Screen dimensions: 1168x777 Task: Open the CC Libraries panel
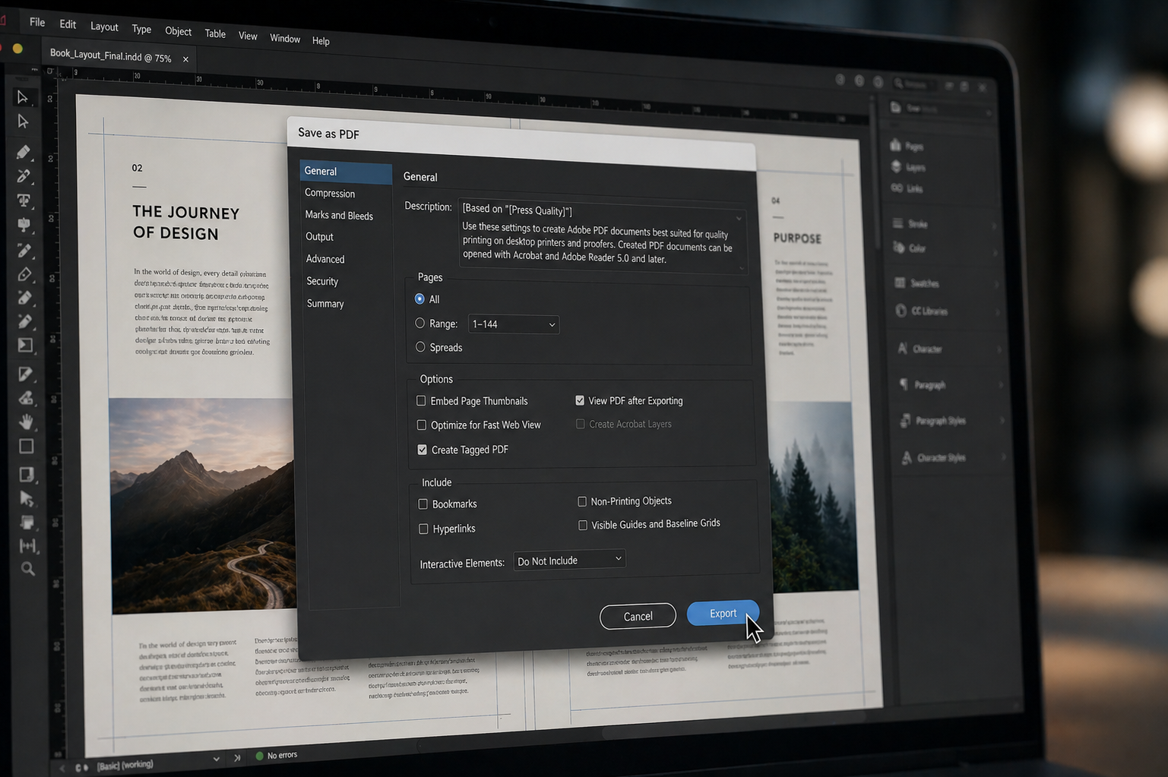point(922,311)
